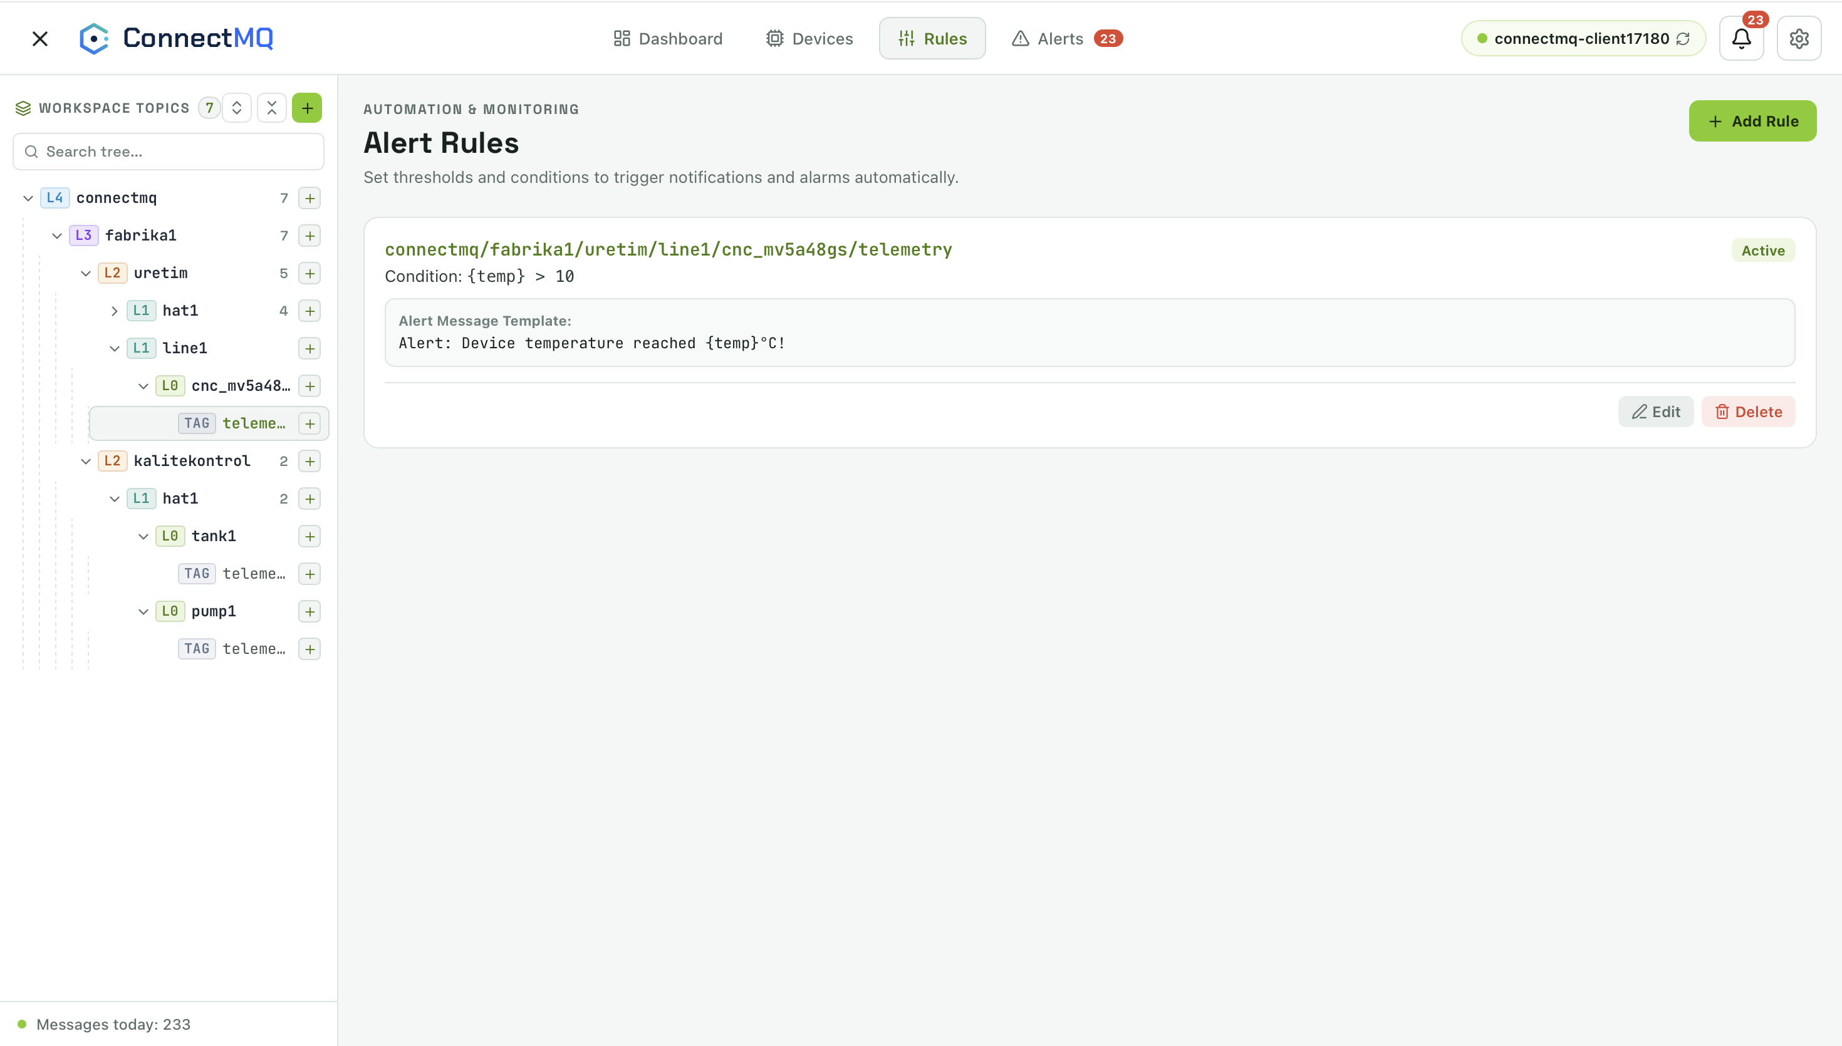Open the Alerts tab
This screenshot has height=1046, width=1842.
click(1068, 39)
